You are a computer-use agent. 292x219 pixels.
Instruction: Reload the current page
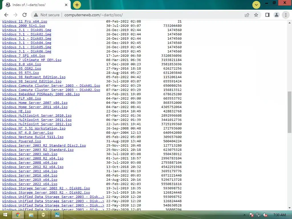point(25,15)
